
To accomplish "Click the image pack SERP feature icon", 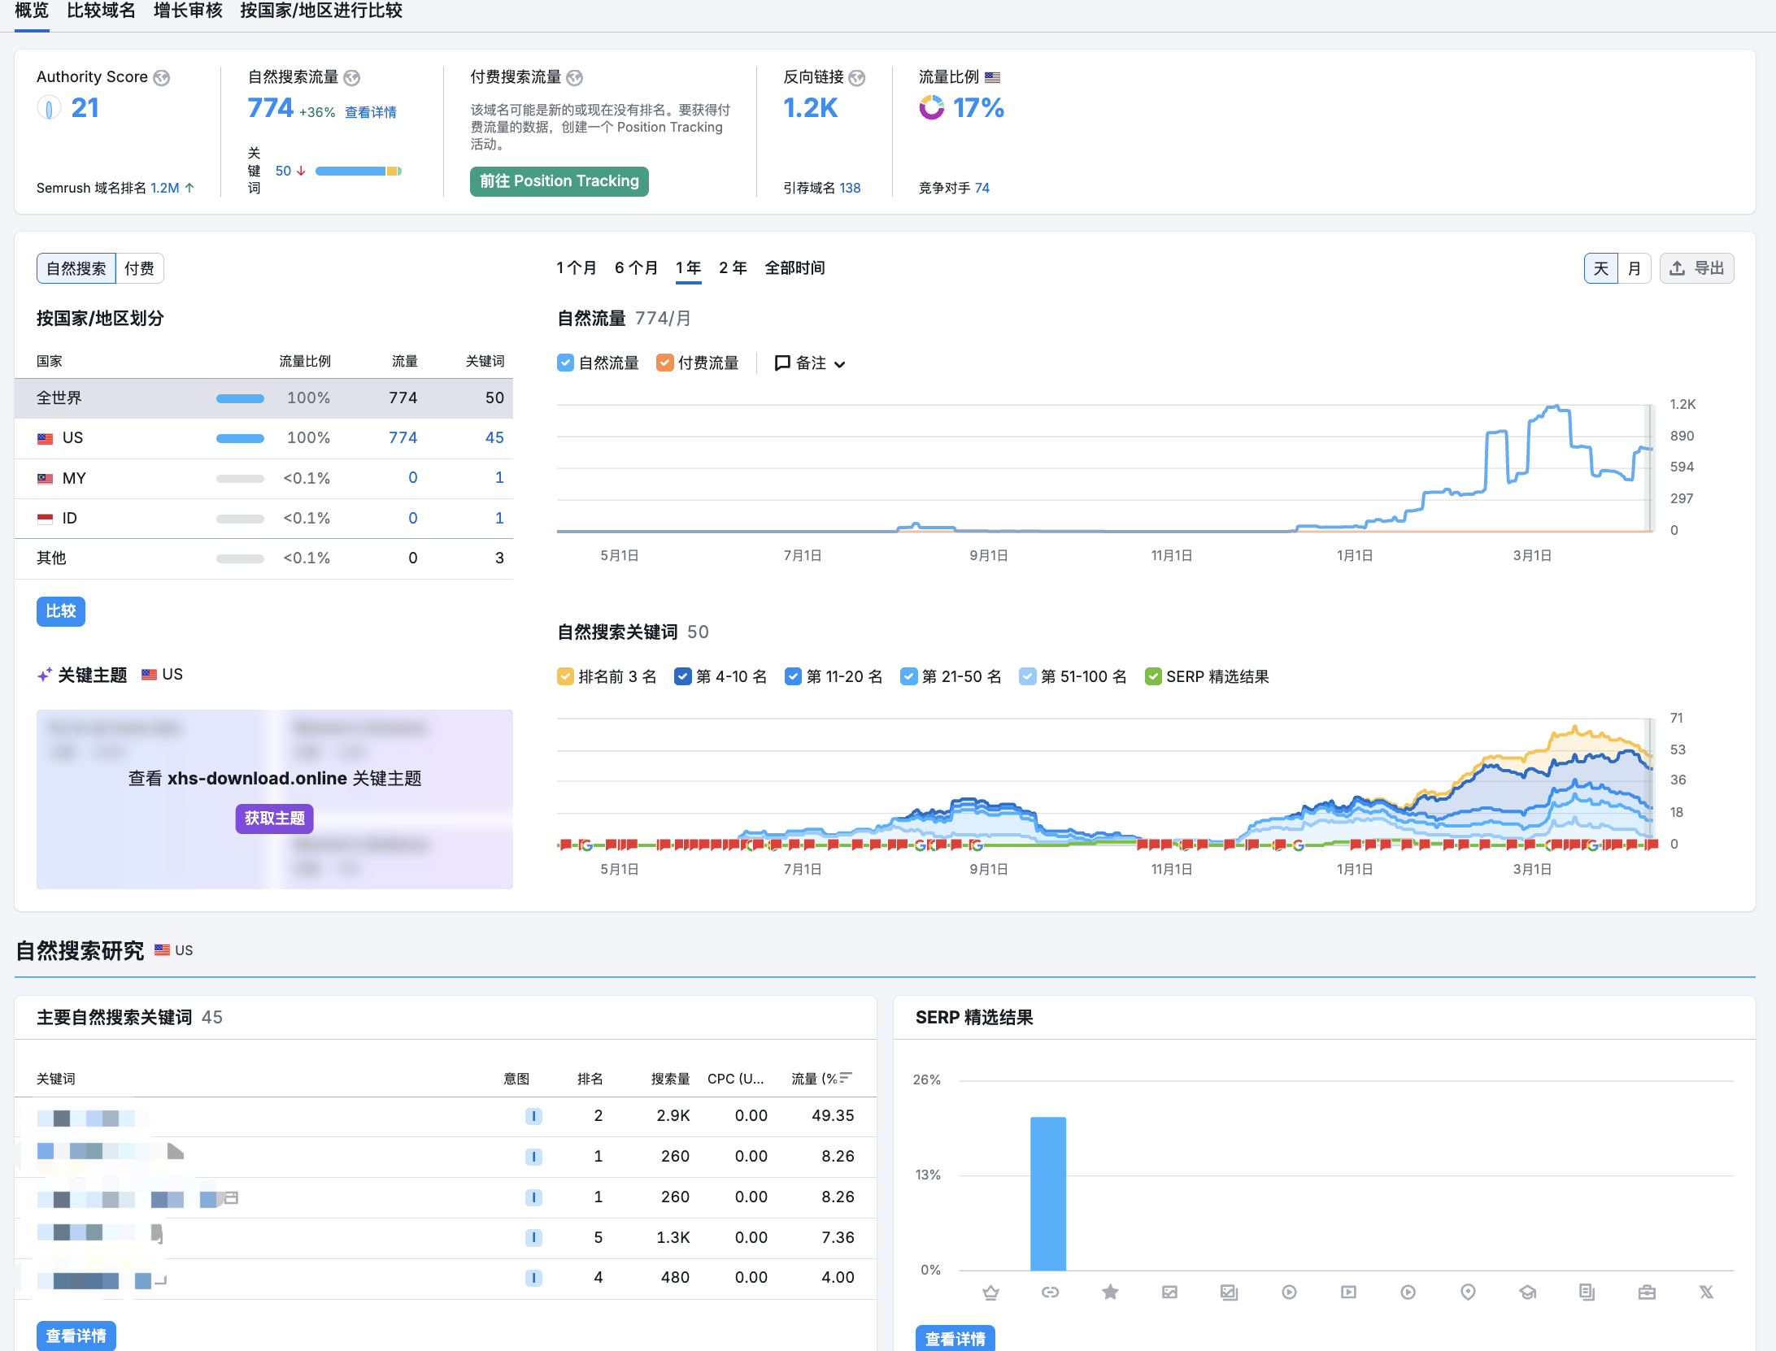I will pyautogui.click(x=1229, y=1292).
